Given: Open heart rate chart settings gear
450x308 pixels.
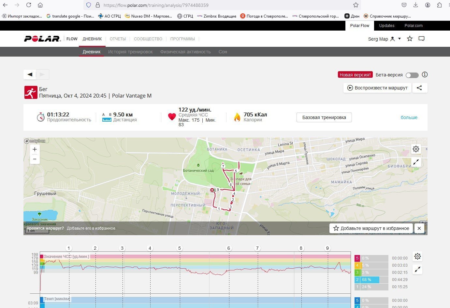Looking at the screenshot, I should (x=417, y=256).
